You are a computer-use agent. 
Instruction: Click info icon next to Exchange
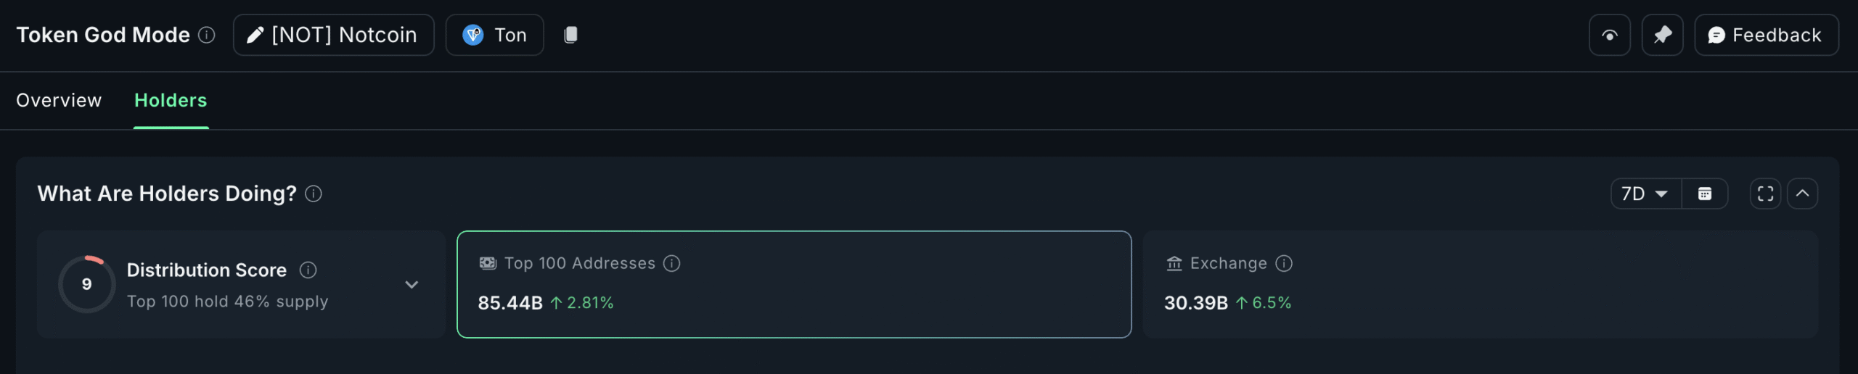pos(1284,263)
